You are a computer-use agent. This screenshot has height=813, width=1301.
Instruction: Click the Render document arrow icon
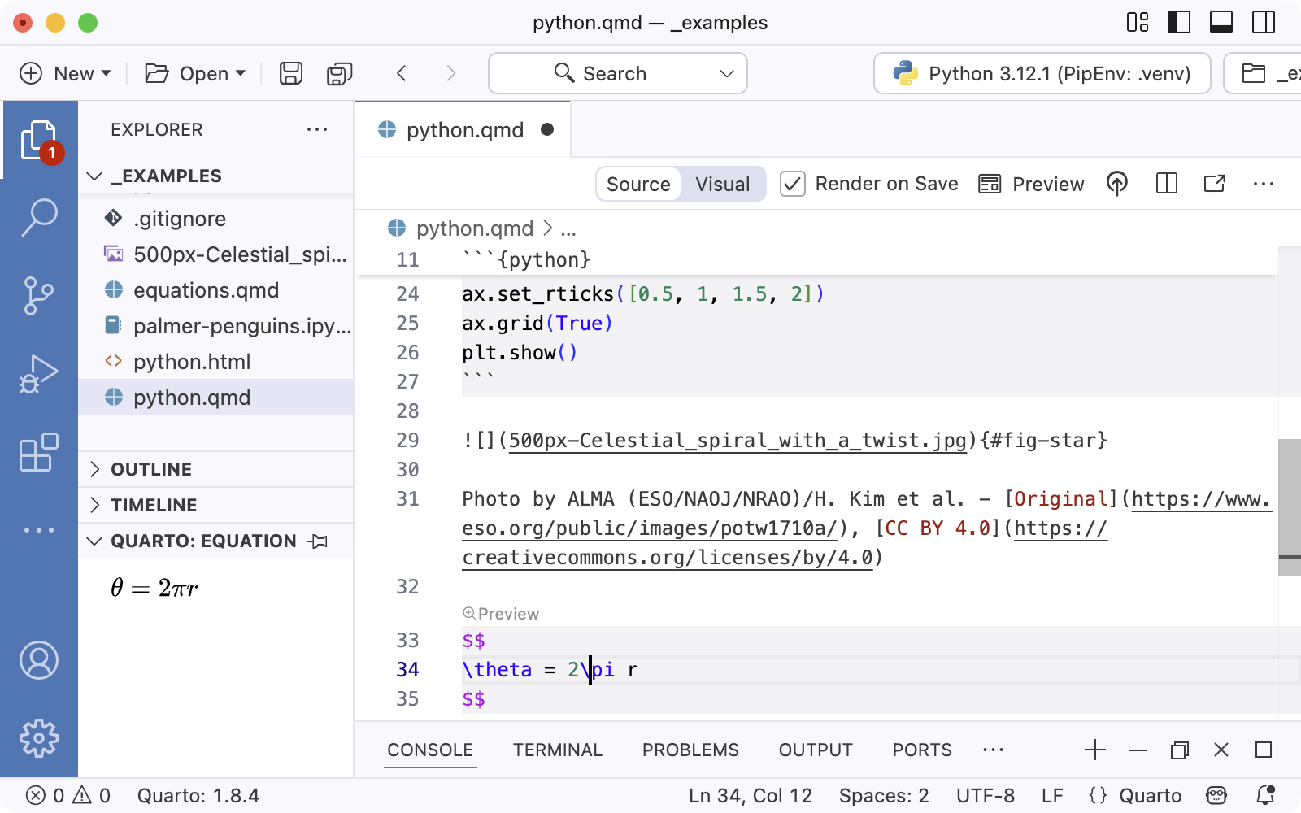click(x=1116, y=184)
